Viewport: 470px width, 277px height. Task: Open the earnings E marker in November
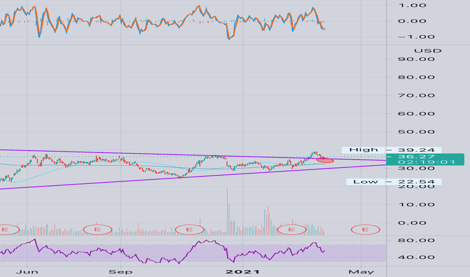point(190,230)
